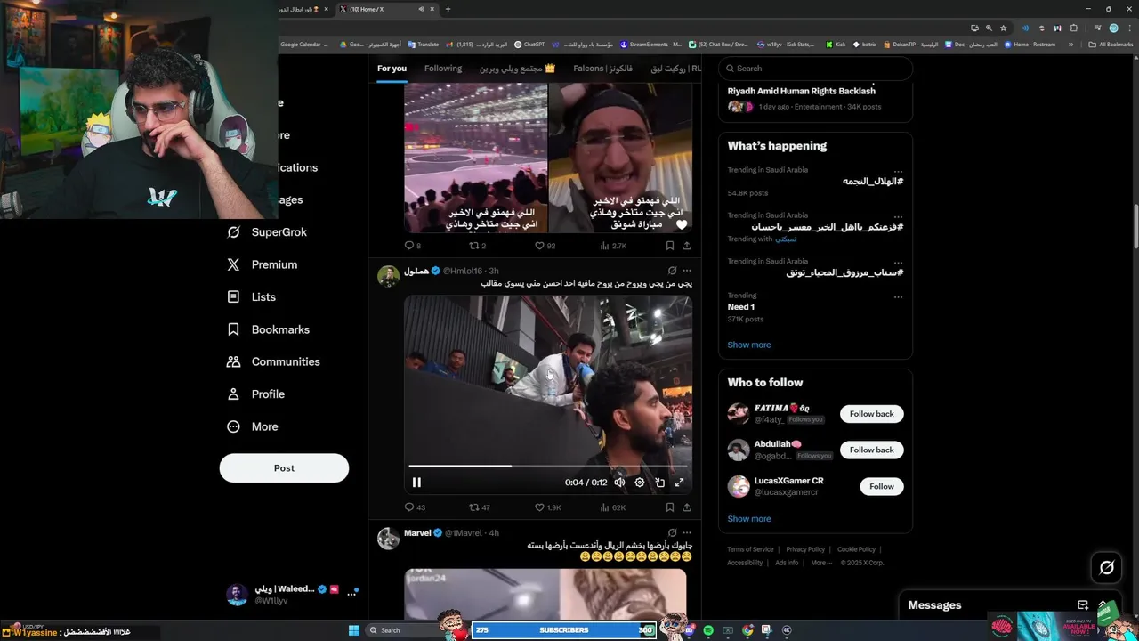This screenshot has height=641, width=1139.
Task: Open the Grok icon on Marvel's post
Action: point(672,532)
